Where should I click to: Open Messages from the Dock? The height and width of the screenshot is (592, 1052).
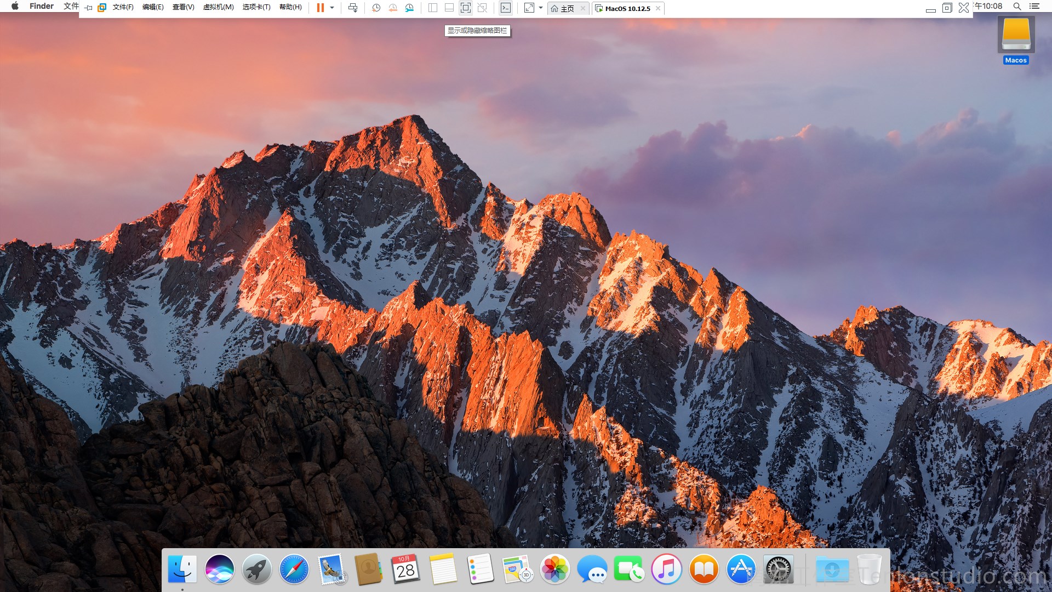592,569
